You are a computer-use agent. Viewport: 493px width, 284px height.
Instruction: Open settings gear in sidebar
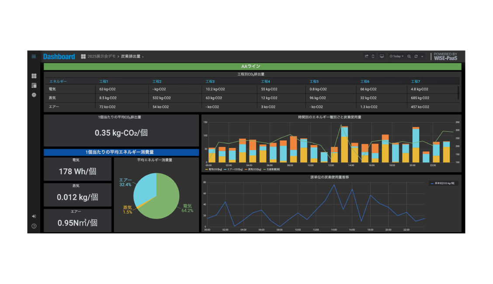[x=34, y=95]
